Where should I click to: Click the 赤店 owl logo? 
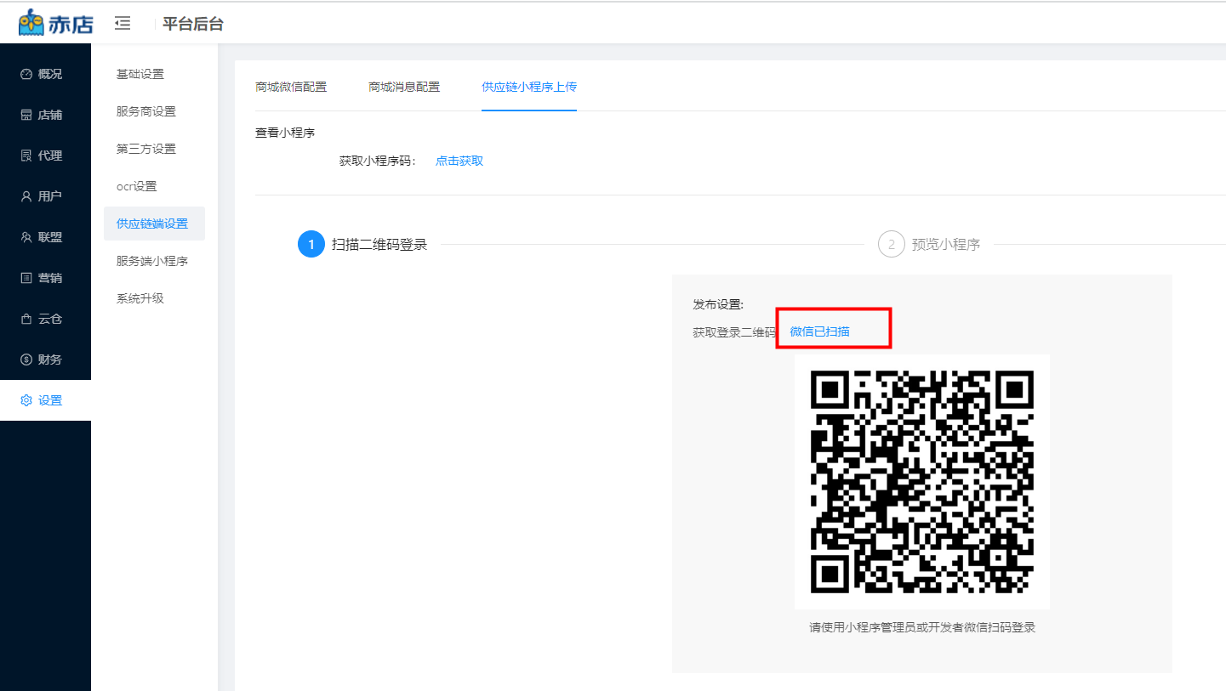pyautogui.click(x=55, y=23)
